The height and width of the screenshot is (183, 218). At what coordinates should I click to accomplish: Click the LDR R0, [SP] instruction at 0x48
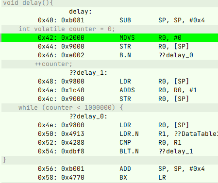[110, 82]
